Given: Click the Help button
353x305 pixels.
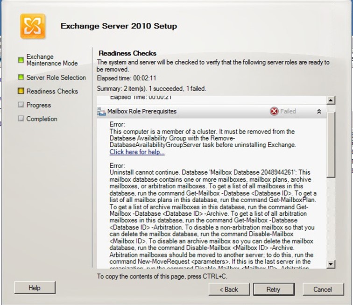Looking at the screenshot, I should (x=35, y=288).
